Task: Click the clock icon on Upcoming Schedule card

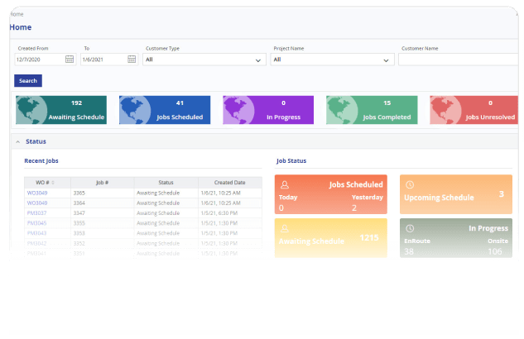Action: pos(410,185)
